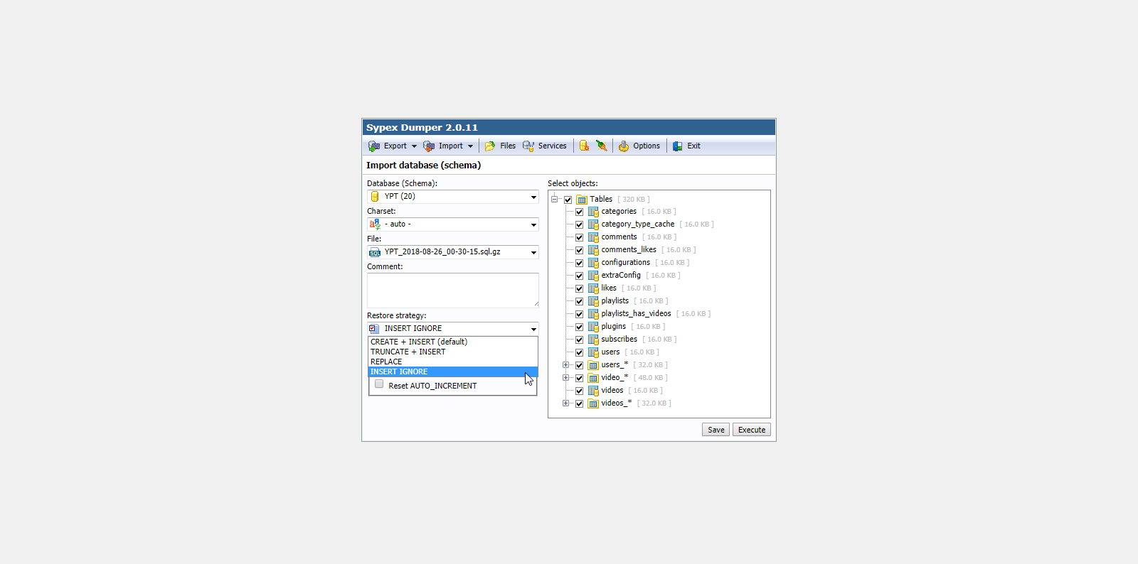Click the plugins table icon
This screenshot has height=564, width=1138.
click(593, 327)
